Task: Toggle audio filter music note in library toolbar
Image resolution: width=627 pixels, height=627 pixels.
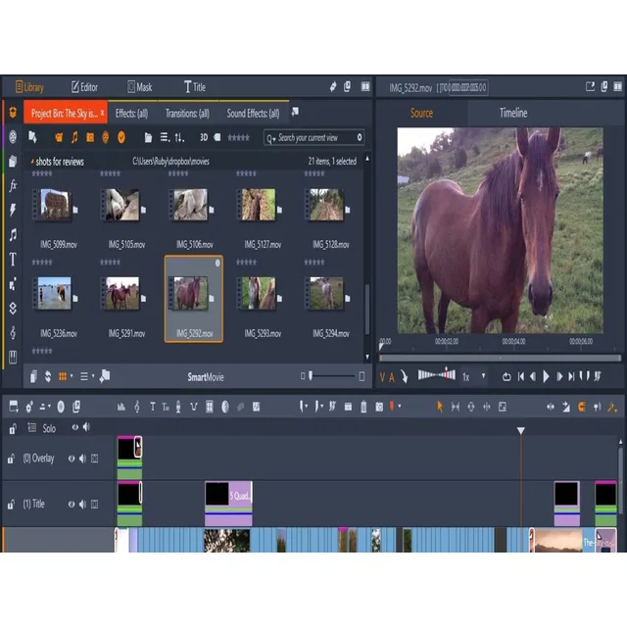Action: (x=74, y=137)
